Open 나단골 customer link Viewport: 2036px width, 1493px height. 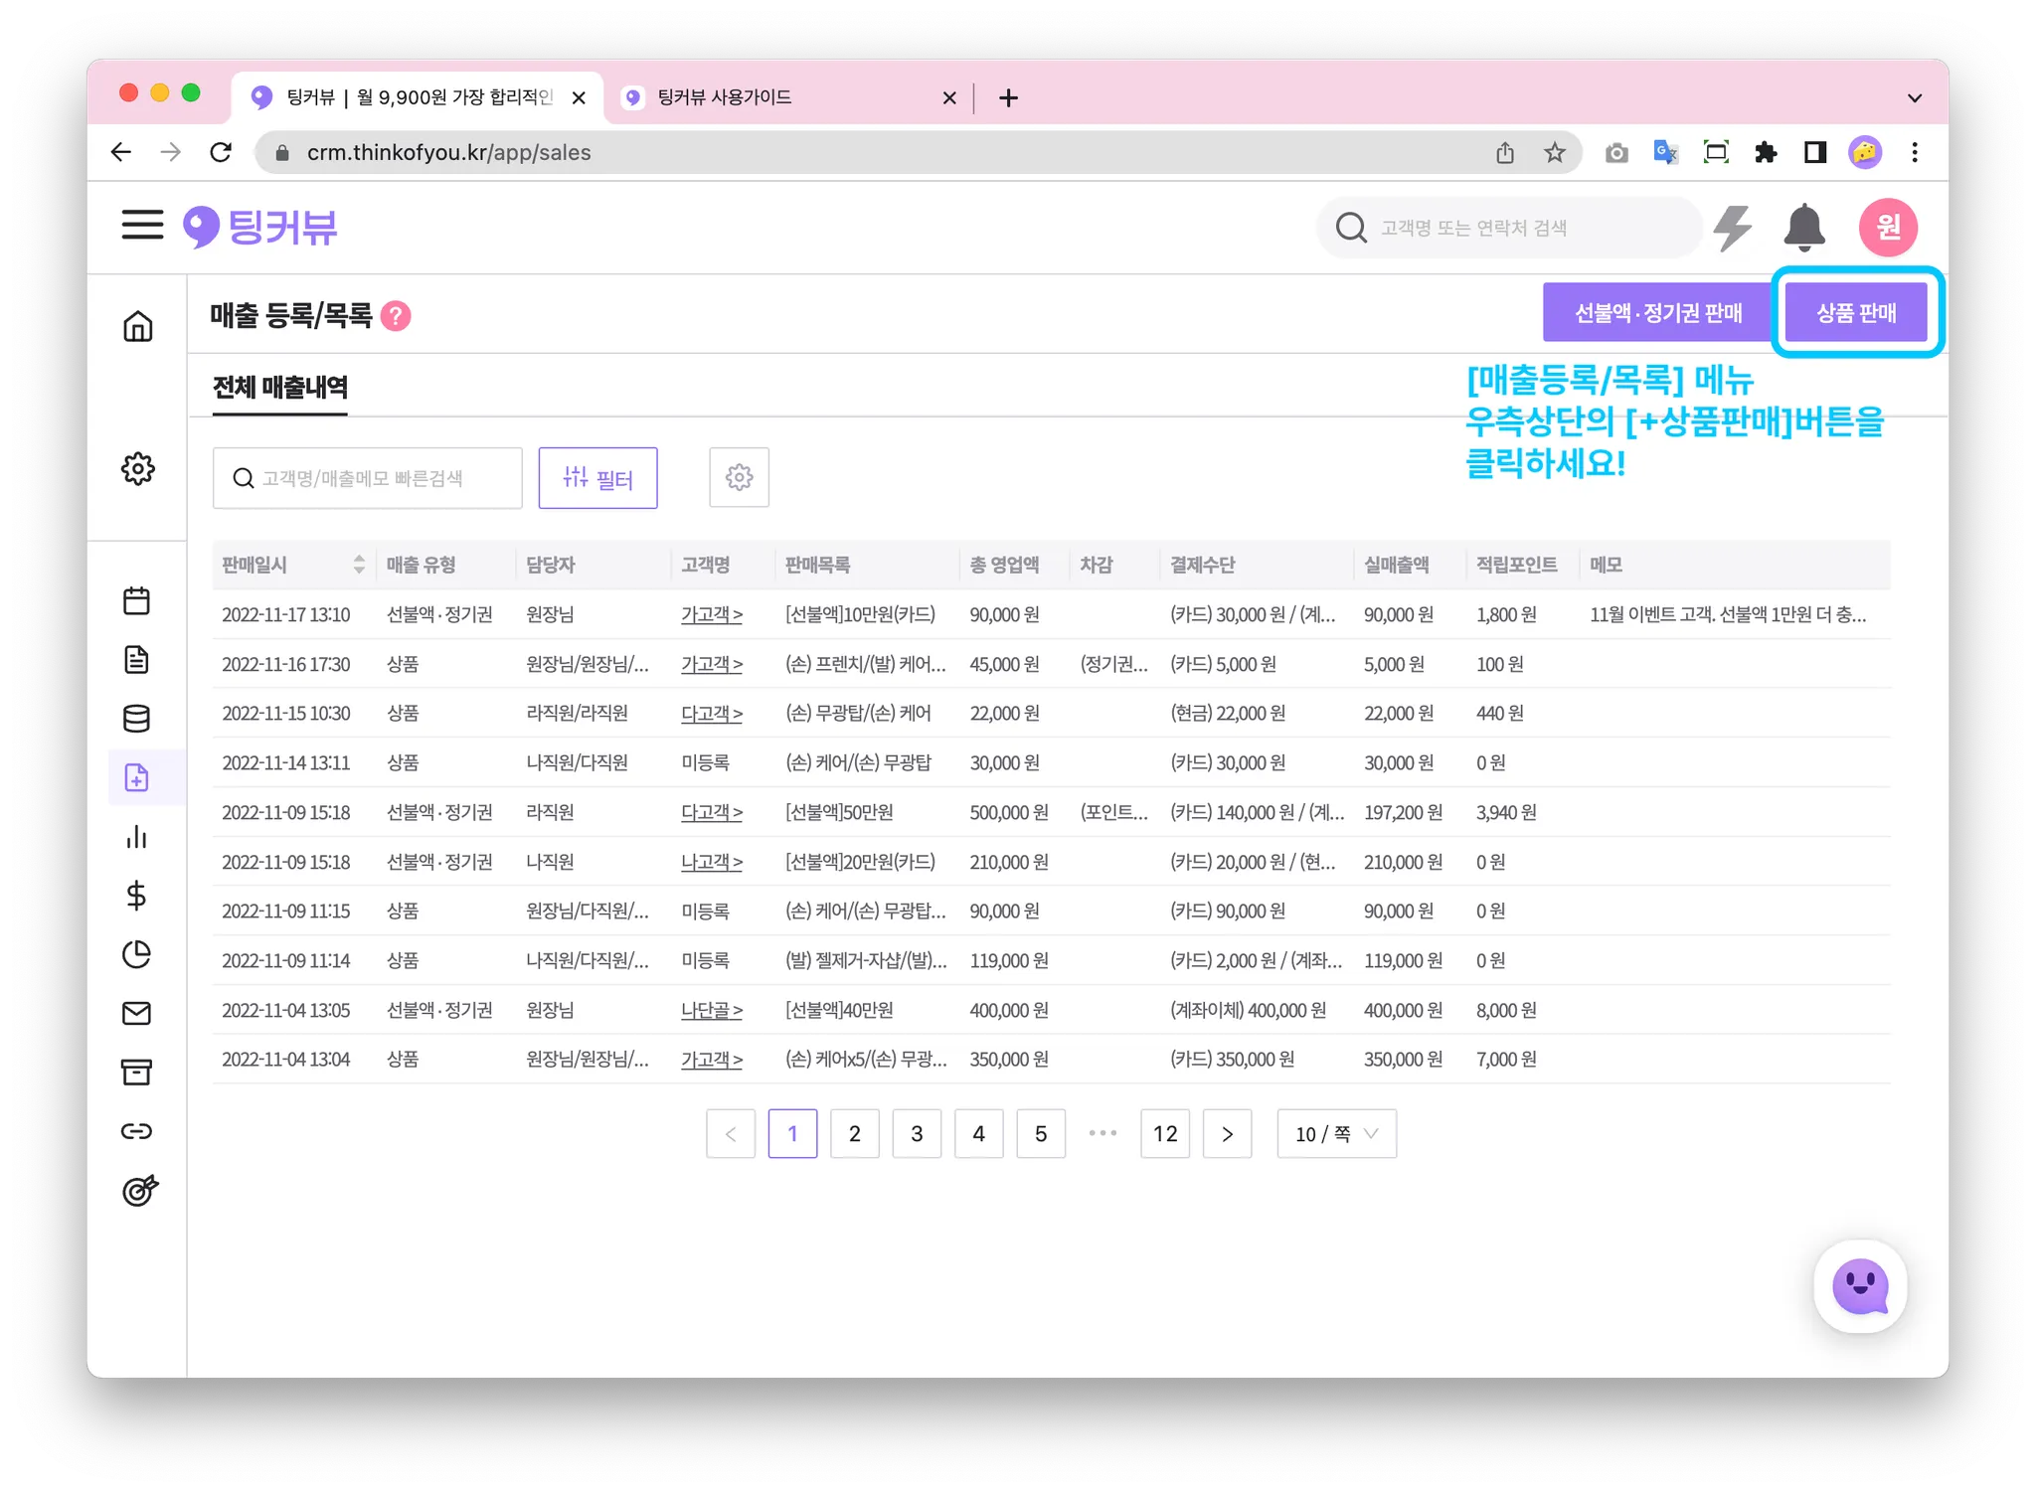click(x=711, y=1010)
